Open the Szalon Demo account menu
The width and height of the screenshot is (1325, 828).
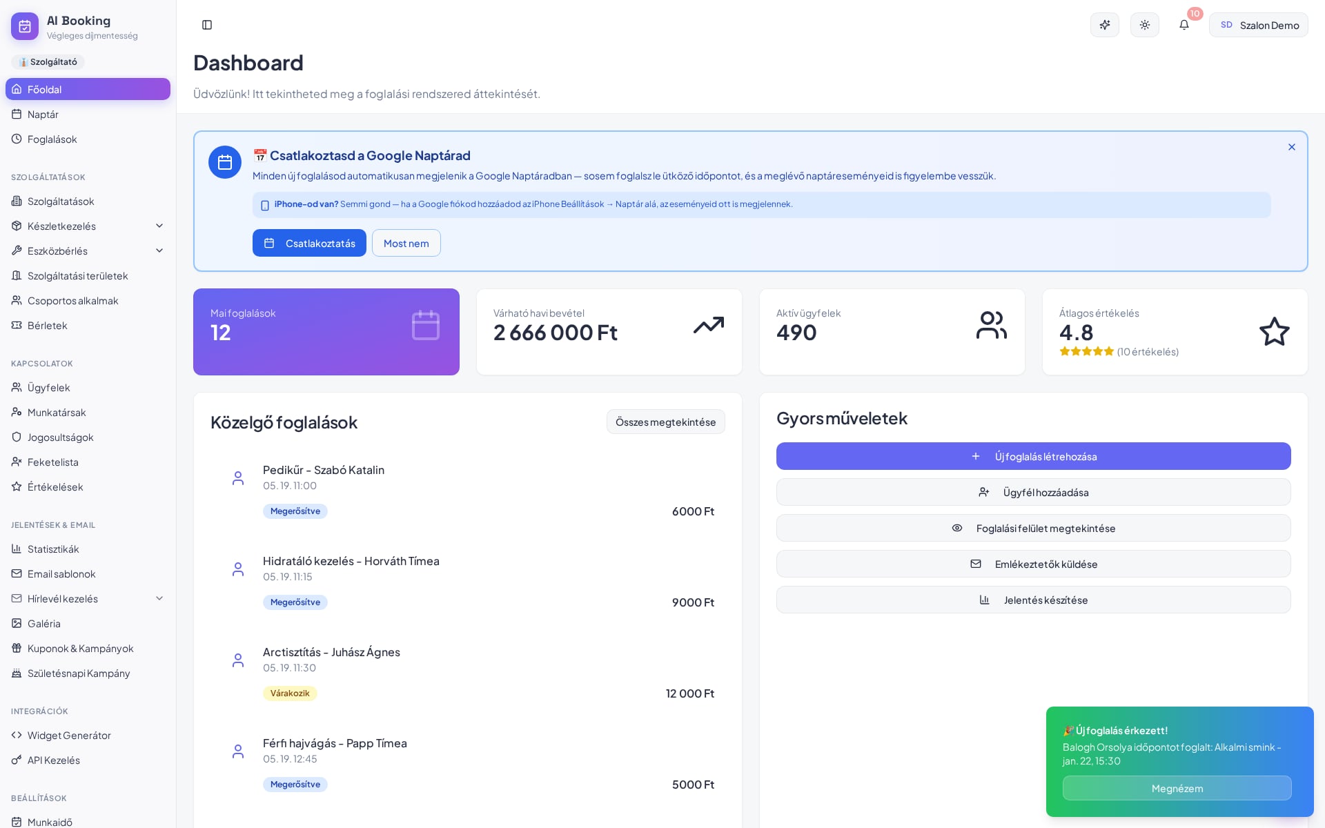[1259, 25]
